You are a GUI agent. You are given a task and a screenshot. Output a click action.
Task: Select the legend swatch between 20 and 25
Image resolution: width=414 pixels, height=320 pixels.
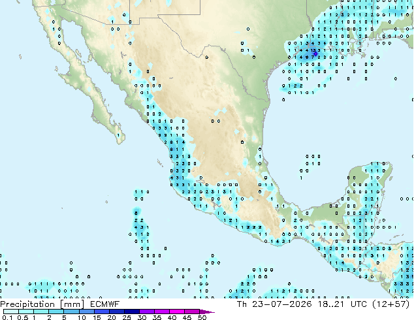[117, 312]
